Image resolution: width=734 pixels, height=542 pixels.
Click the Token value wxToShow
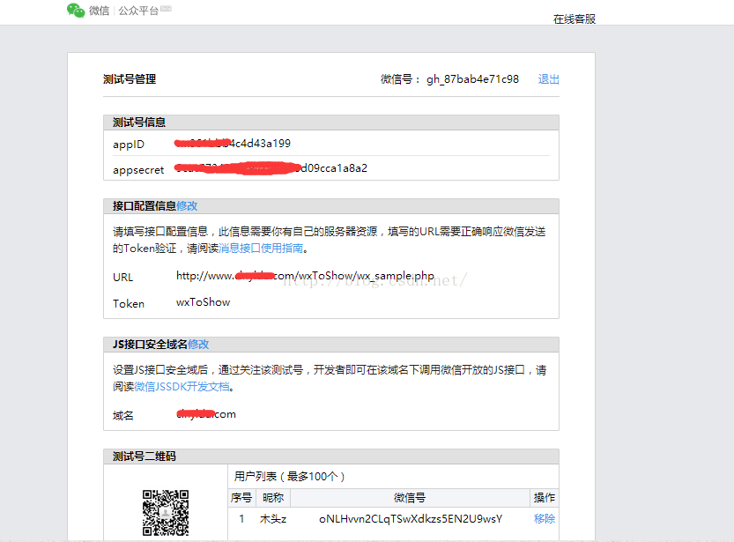(x=203, y=302)
